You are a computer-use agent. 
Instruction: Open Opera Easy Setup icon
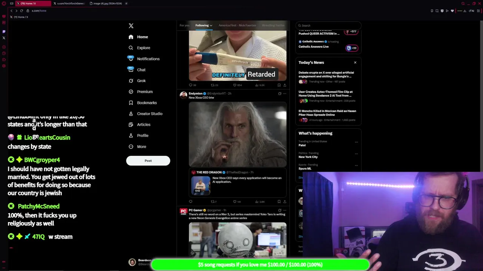point(478,11)
